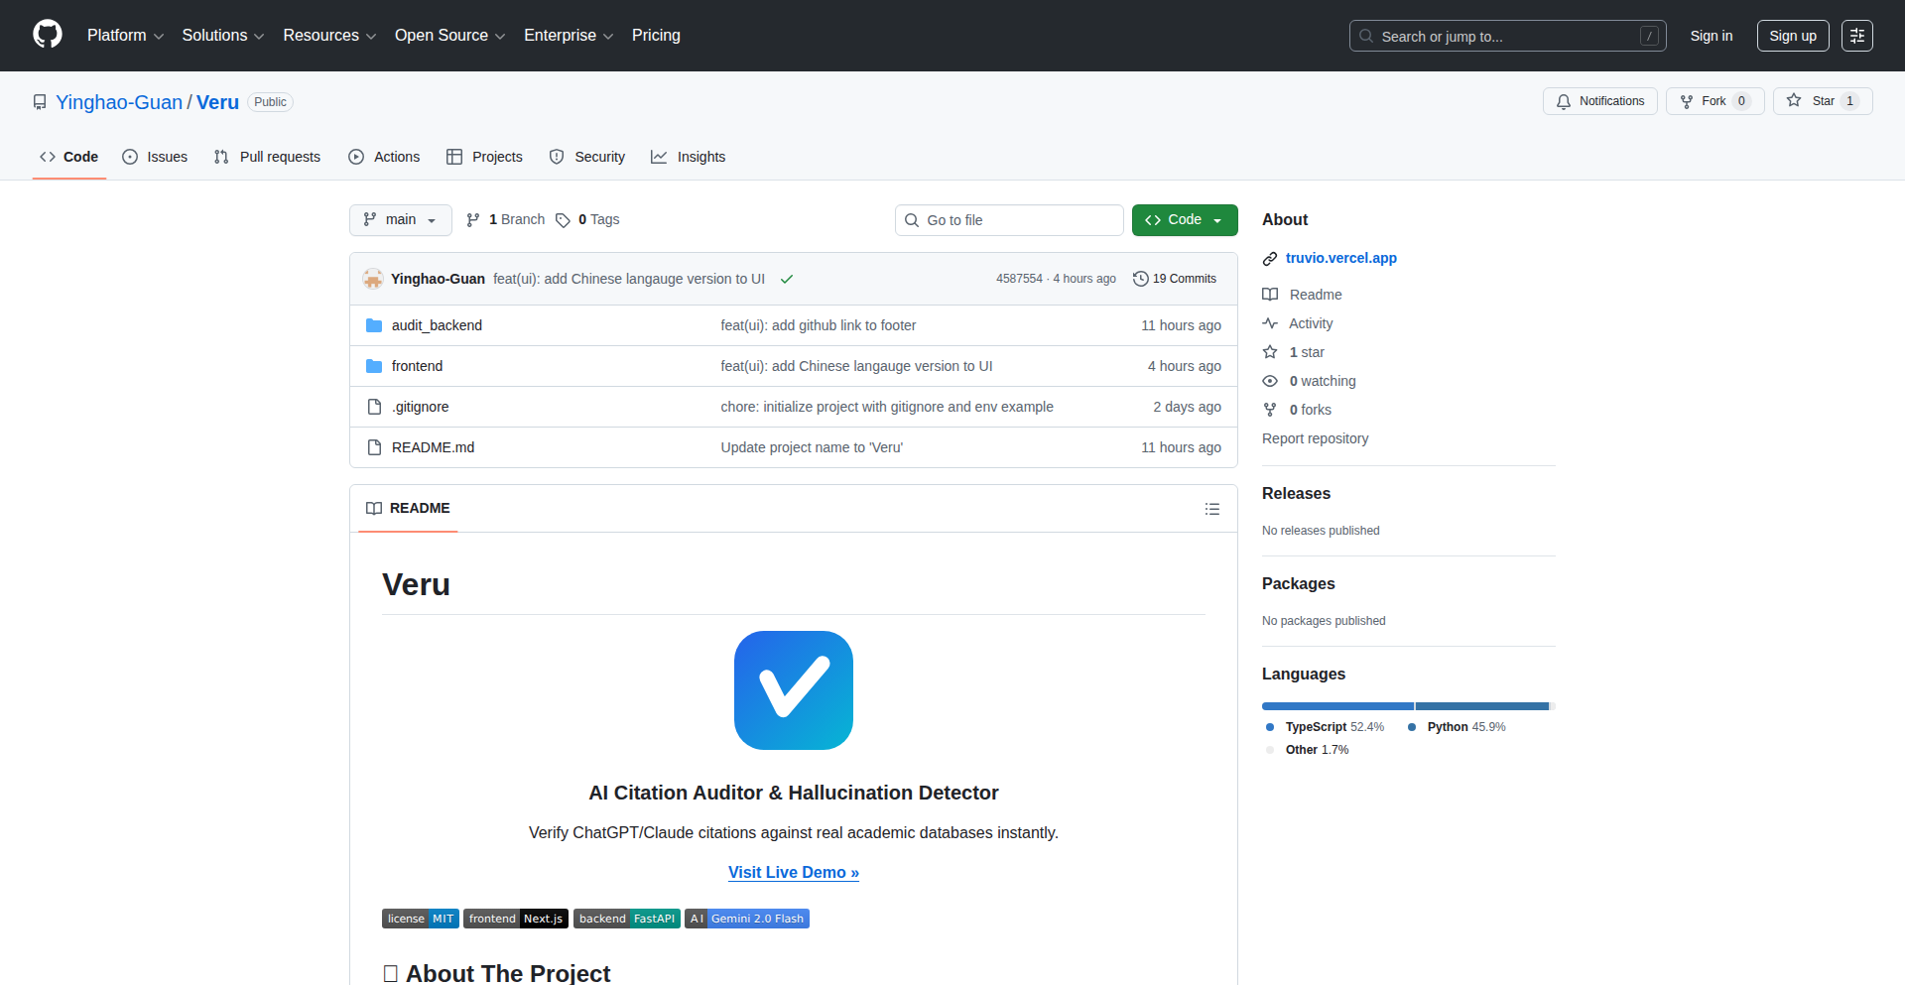Viewport: 1905px width, 985px height.
Task: Click the Sign up button
Action: point(1793,36)
